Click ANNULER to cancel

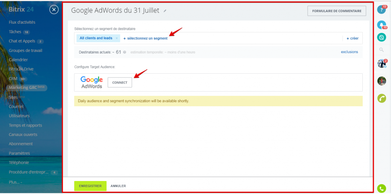pos(118,186)
